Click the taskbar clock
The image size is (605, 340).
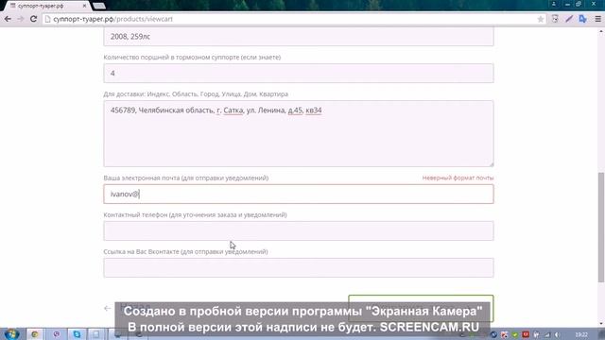pos(581,334)
